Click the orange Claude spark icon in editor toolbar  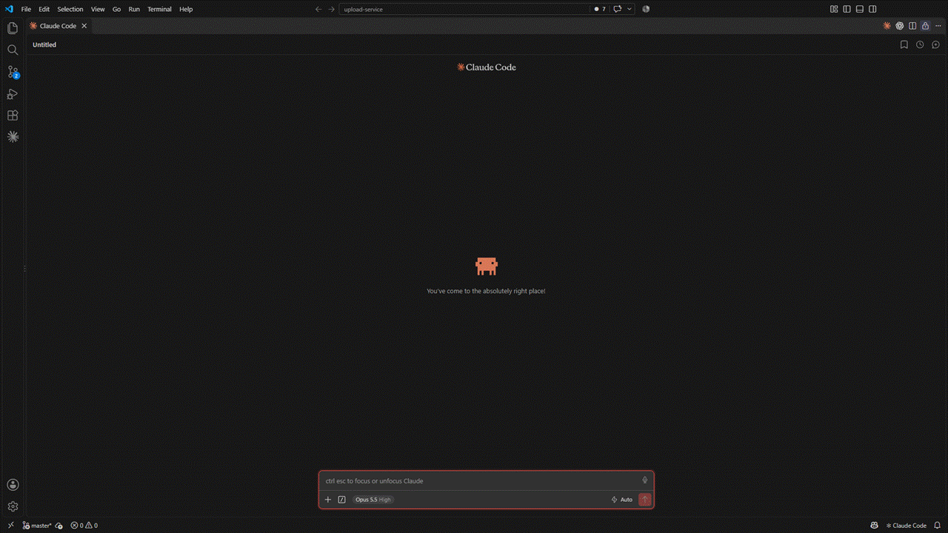coord(887,26)
